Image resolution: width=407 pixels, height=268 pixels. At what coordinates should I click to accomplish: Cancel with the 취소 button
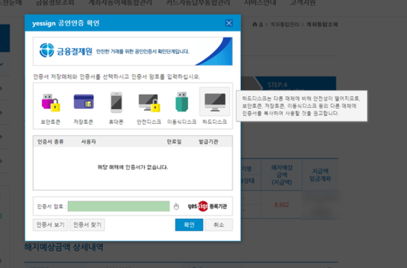[x=218, y=225]
